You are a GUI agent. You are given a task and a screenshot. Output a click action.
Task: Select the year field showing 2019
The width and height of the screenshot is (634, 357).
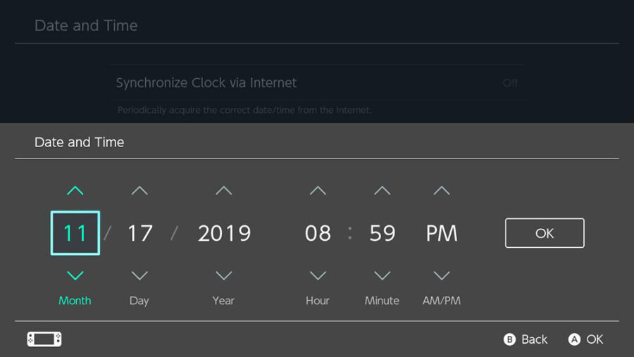(x=224, y=233)
